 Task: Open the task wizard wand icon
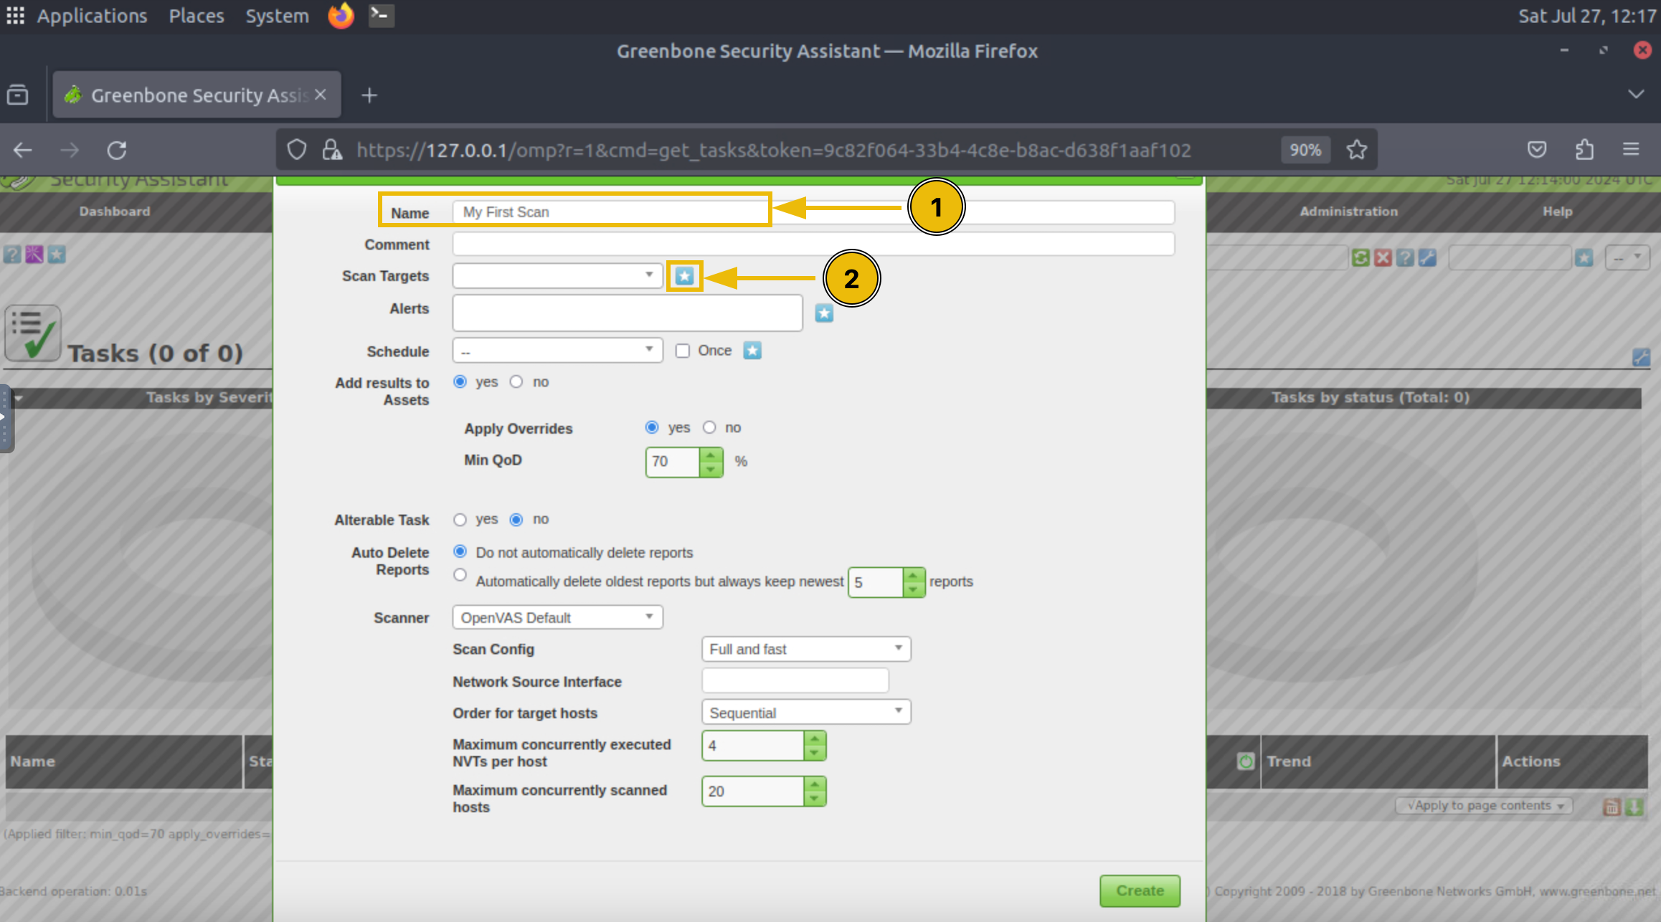point(34,255)
